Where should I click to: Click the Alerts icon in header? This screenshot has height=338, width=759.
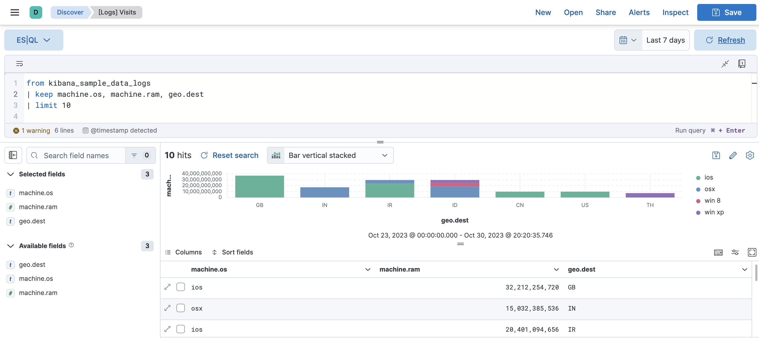639,12
